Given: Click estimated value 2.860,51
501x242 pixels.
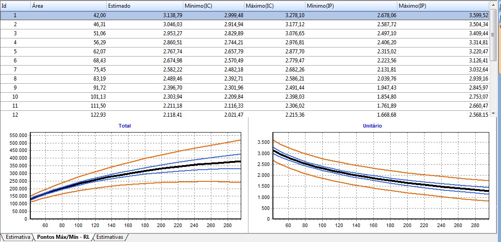Looking at the screenshot, I should [173, 43].
